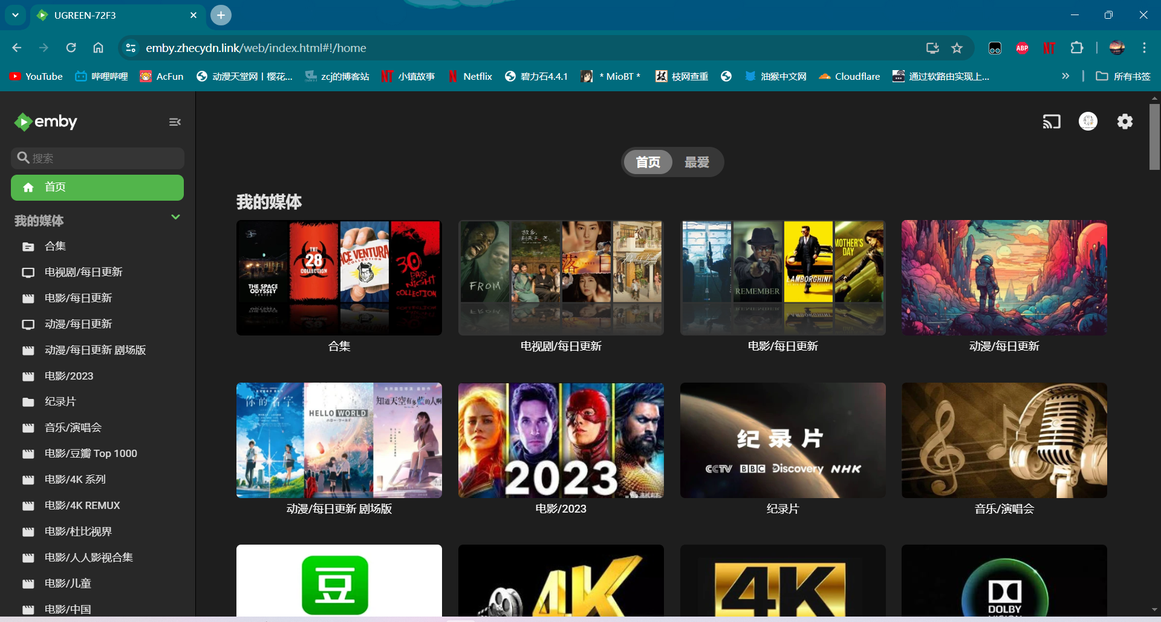Screen dimensions: 1161x622
Task: Click the Emby logo in sidebar
Action: [x=46, y=122]
